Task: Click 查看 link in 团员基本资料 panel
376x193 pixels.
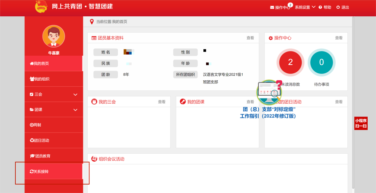Action: (250, 38)
